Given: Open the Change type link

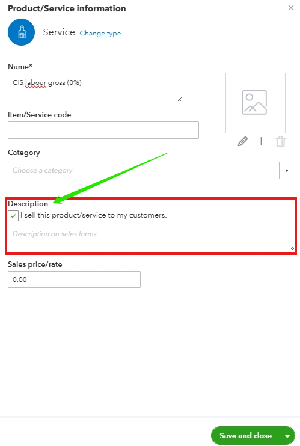Looking at the screenshot, I should pos(100,33).
